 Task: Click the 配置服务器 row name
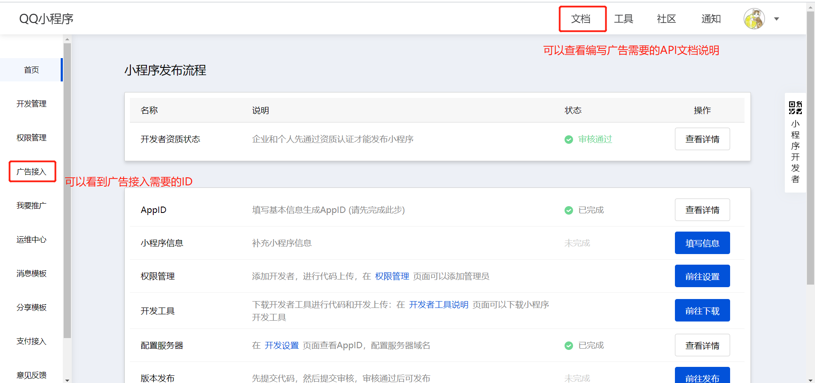[162, 346]
